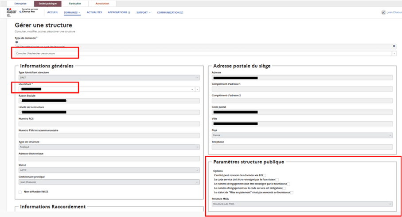The image size is (402, 217).
Task: Open the Chorus Pro portal logo
Action: coord(28,11)
